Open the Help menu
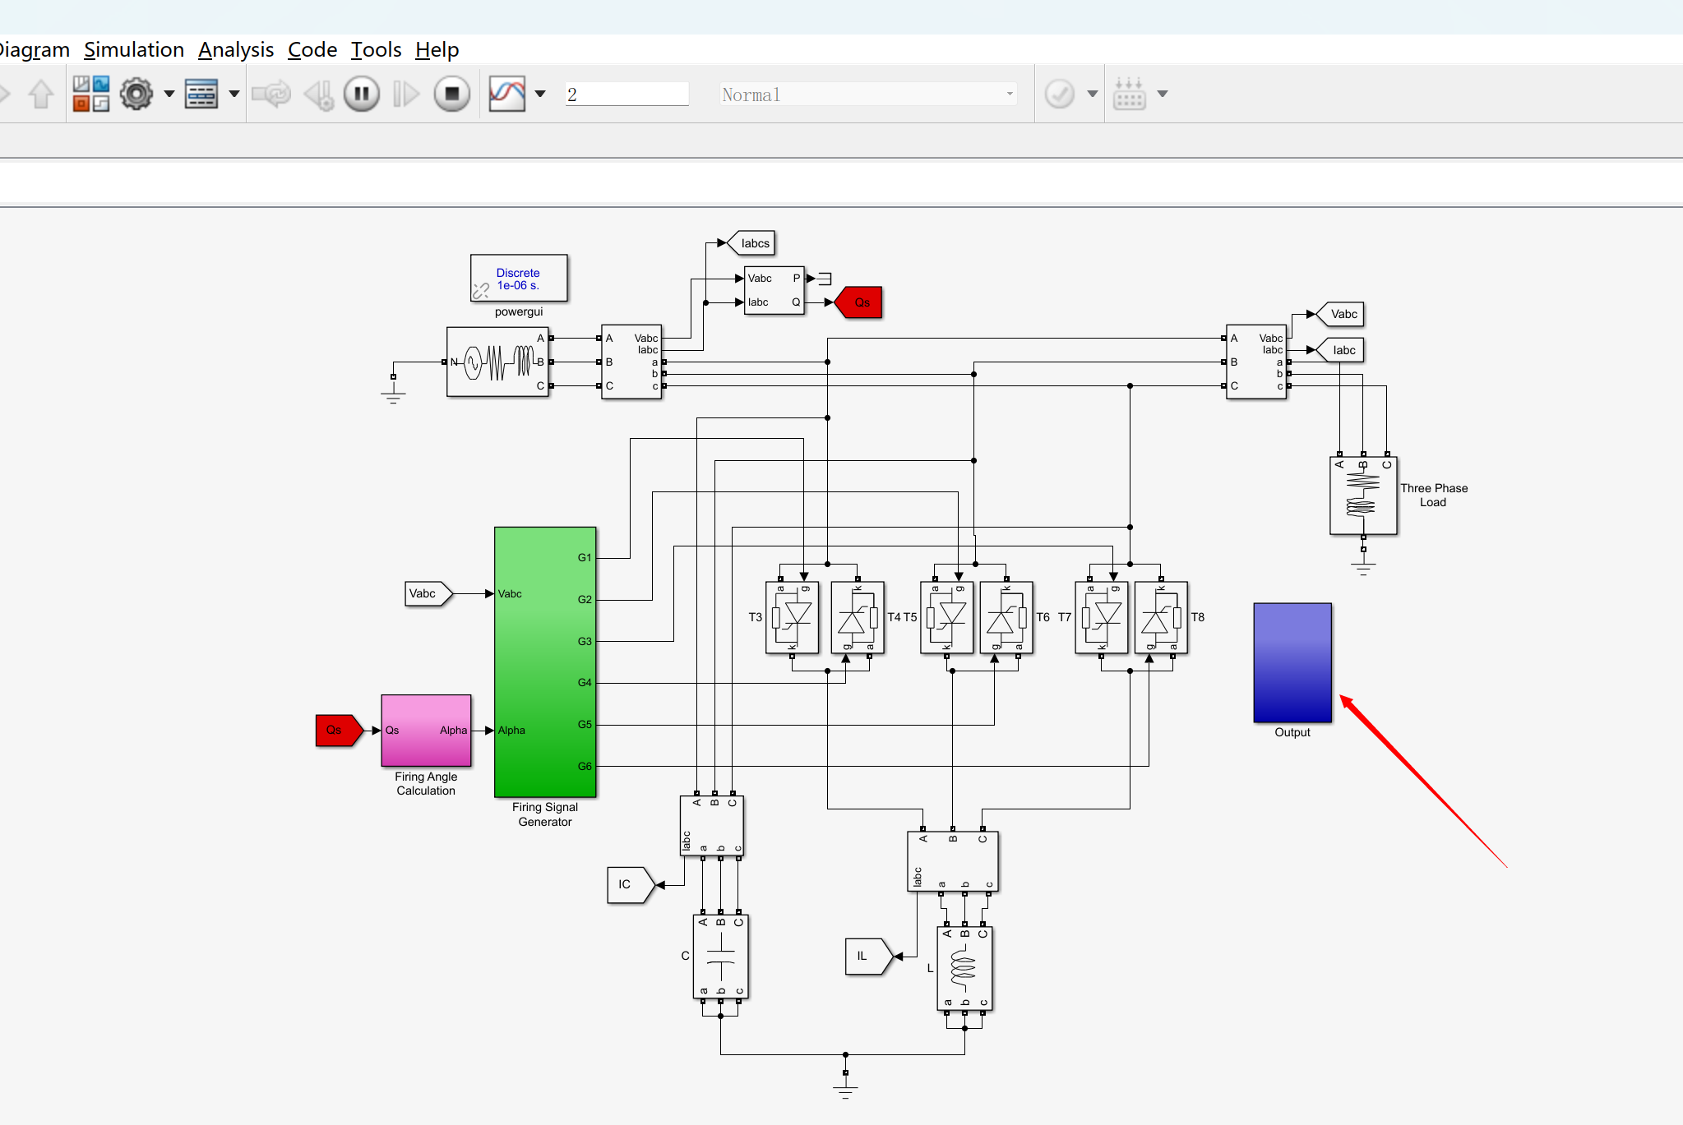This screenshot has width=1683, height=1125. (437, 50)
